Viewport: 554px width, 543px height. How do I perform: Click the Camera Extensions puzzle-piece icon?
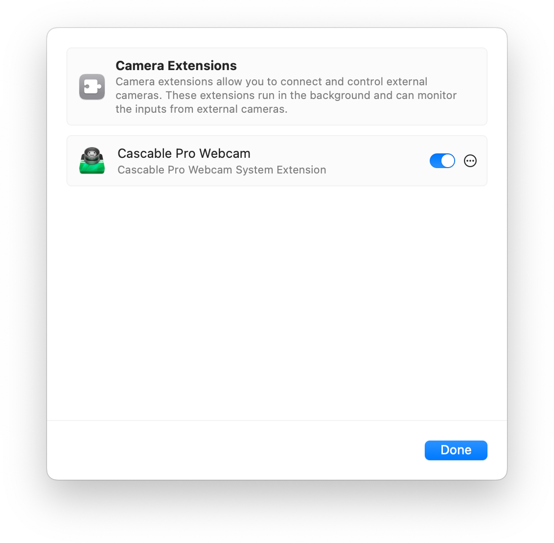point(92,87)
